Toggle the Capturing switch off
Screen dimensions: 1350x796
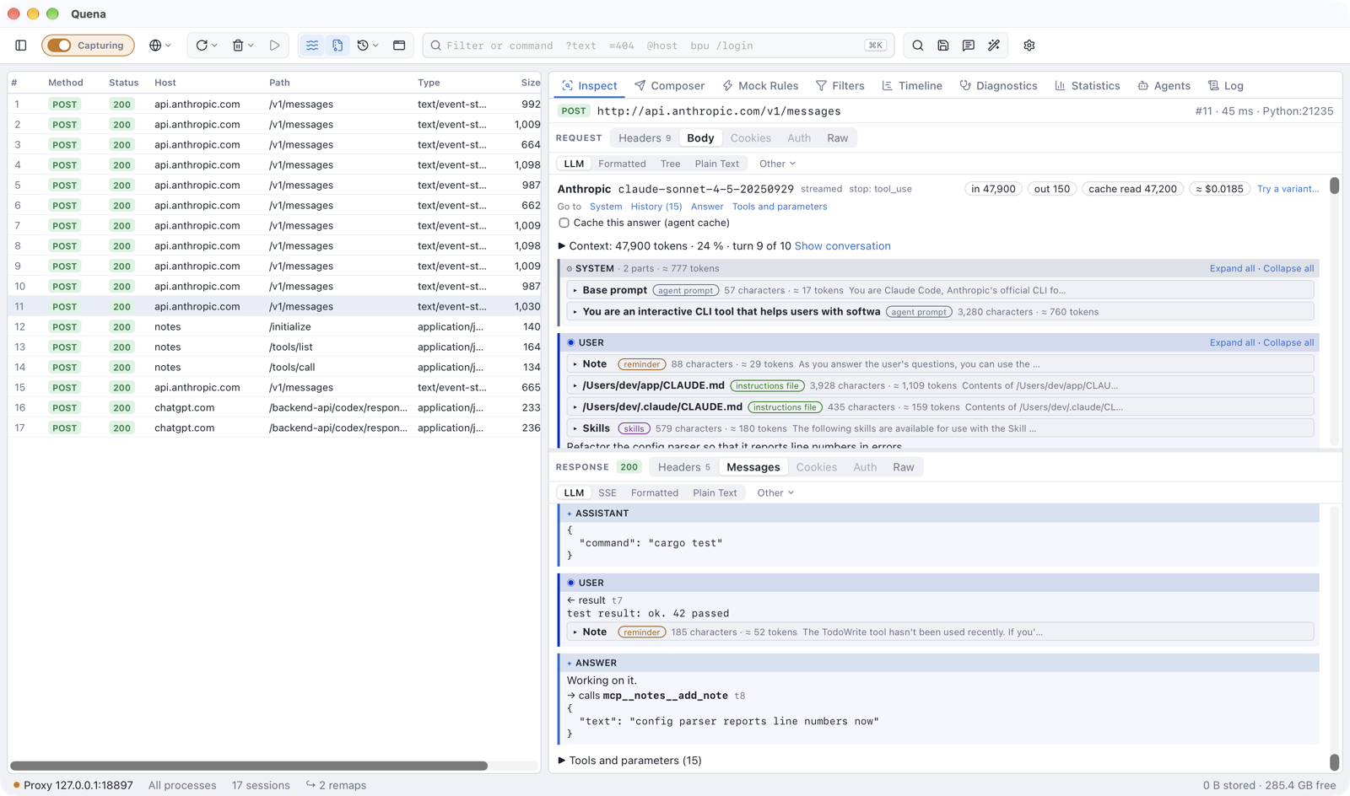click(59, 46)
